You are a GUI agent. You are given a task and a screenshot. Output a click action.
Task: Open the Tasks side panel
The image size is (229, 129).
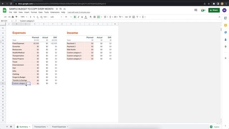coord(225,32)
